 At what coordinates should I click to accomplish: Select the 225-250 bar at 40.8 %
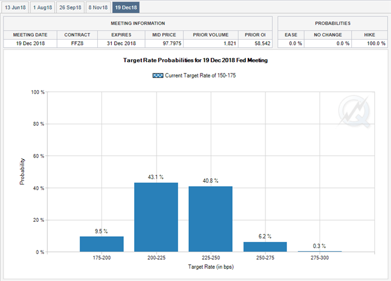pos(210,219)
